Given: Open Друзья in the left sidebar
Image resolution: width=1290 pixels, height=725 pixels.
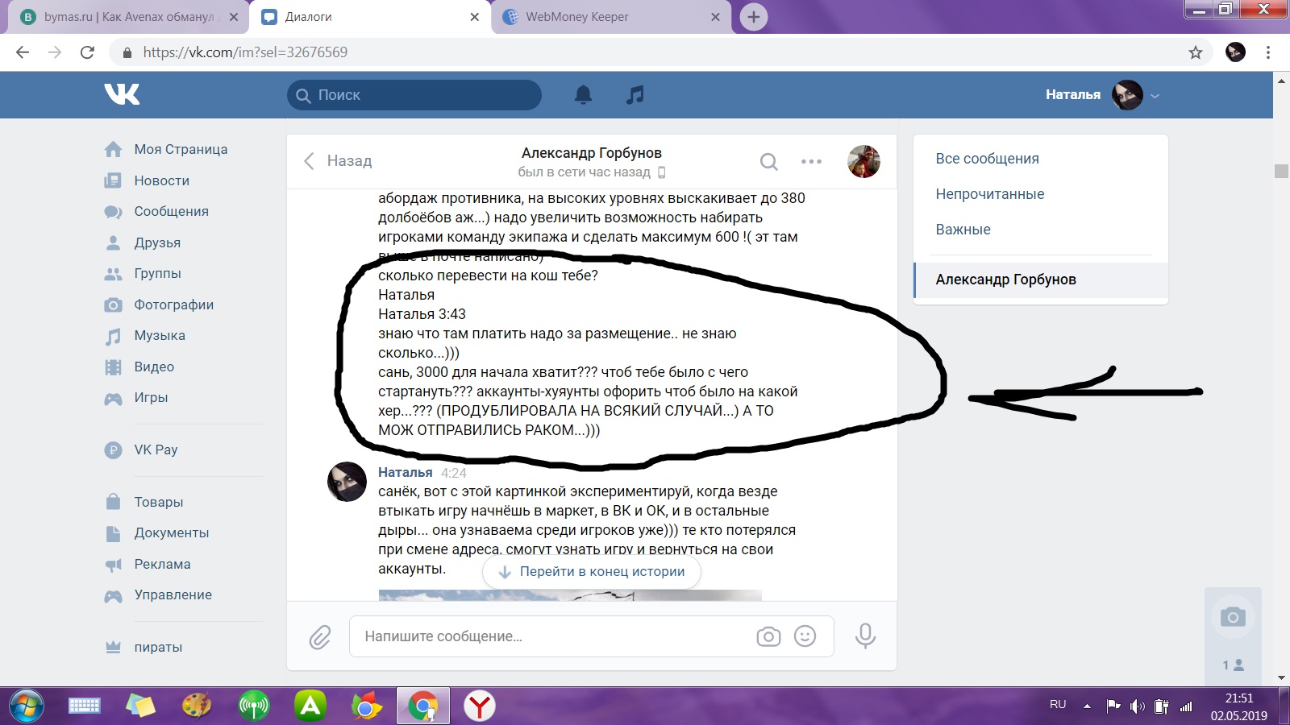Looking at the screenshot, I should pyautogui.click(x=157, y=242).
